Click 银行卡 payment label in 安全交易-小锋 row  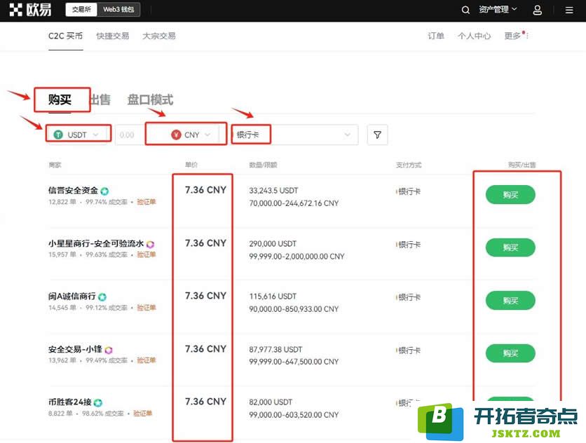(409, 350)
